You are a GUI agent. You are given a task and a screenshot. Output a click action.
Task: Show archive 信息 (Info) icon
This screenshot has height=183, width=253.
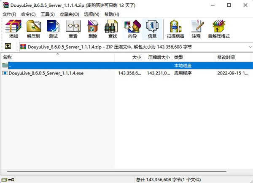click(x=152, y=29)
